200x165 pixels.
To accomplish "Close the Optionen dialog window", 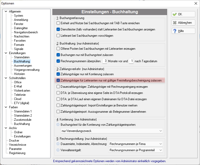I will point(196,3).
